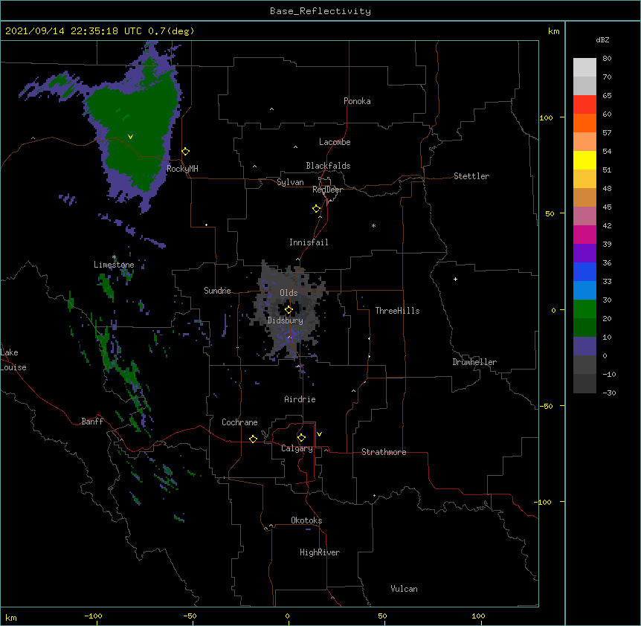This screenshot has width=641, height=626.
Task: Click the yellow V marker east of Calgary
Action: [319, 434]
